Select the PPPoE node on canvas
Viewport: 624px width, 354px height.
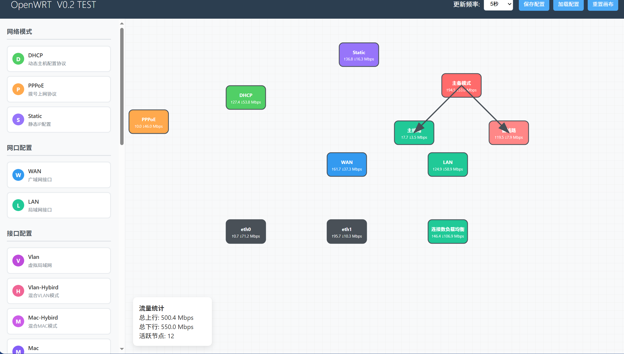tap(149, 122)
